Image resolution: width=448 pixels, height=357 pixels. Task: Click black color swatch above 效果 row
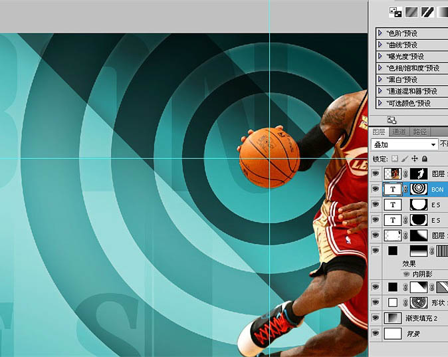(x=393, y=251)
